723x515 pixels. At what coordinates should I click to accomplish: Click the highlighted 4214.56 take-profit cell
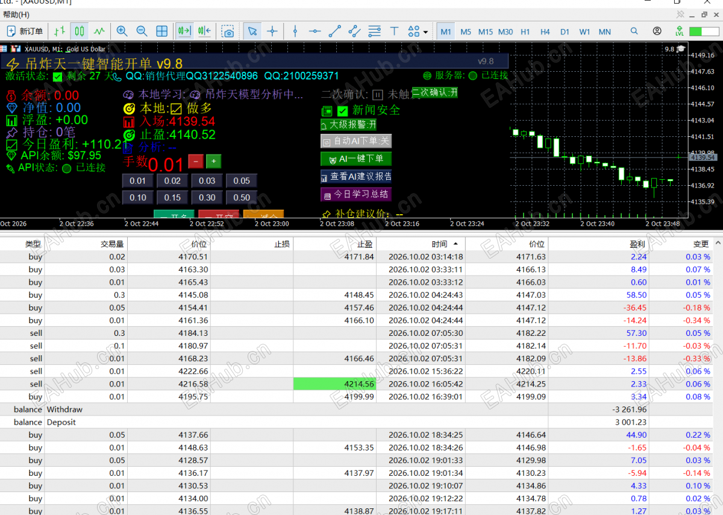click(334, 384)
